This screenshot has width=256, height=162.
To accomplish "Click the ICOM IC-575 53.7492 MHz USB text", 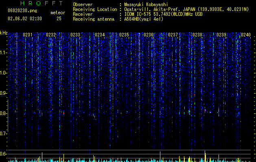I will [163, 14].
